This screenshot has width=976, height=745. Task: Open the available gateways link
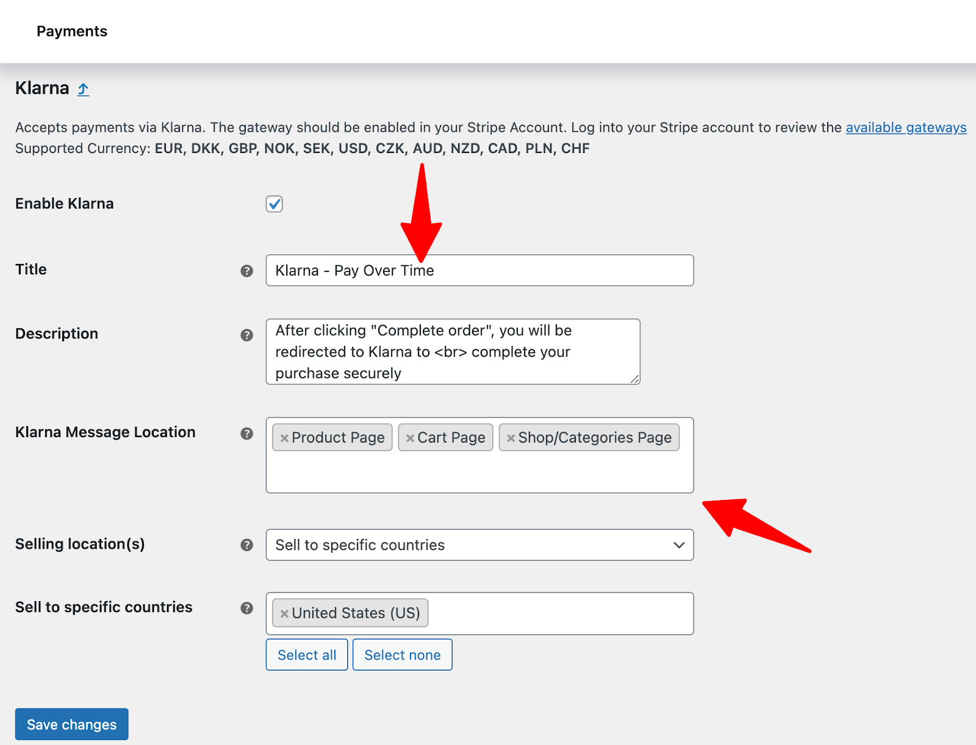coord(906,127)
